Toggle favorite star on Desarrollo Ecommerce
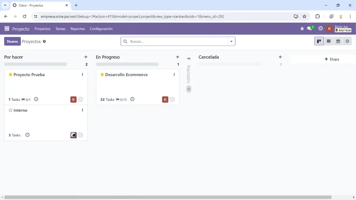 coord(102,75)
